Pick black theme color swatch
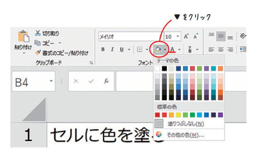Screen dimensions: 258x154 coord(164,68)
